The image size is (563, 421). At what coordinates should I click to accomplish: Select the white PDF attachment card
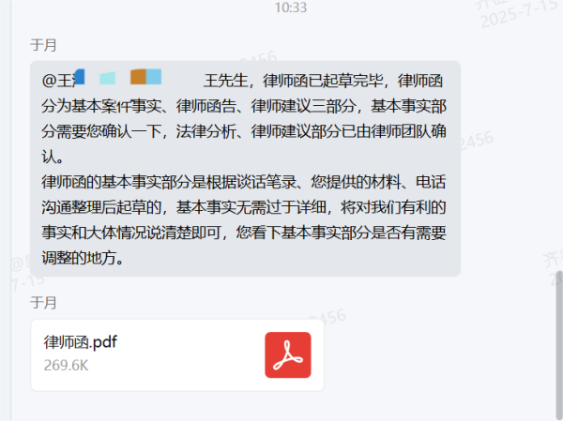click(x=177, y=355)
